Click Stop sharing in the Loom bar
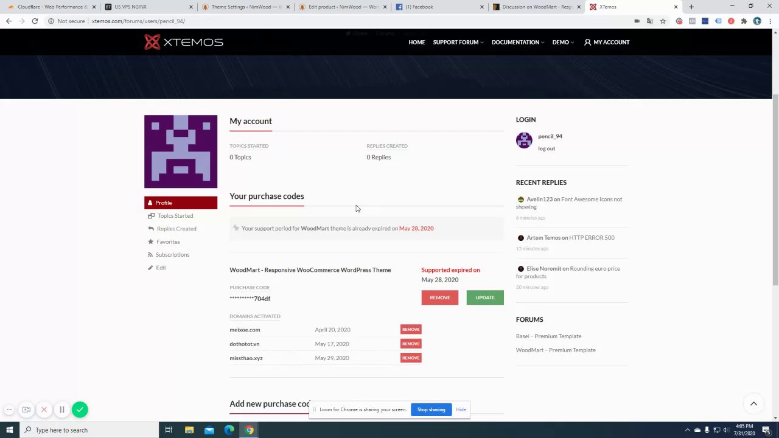The width and height of the screenshot is (779, 438). [x=431, y=409]
